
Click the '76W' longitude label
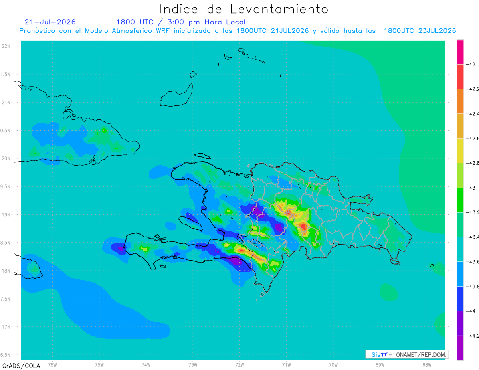click(x=52, y=364)
